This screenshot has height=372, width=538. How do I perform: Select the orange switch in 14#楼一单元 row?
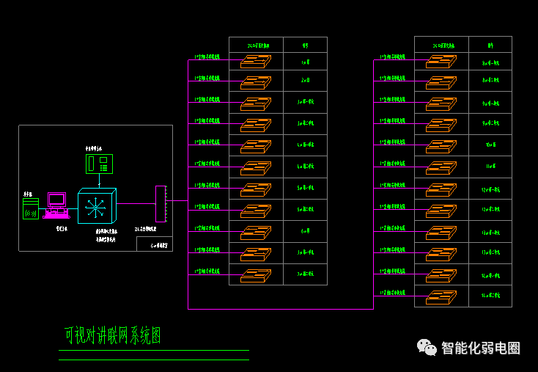[x=441, y=276]
